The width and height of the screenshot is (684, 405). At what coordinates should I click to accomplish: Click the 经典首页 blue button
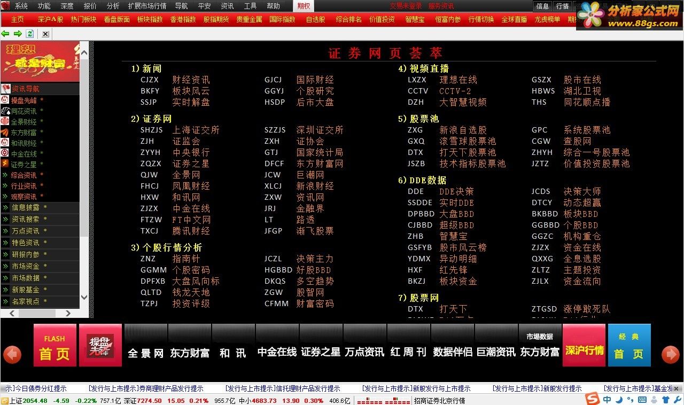[x=629, y=345]
